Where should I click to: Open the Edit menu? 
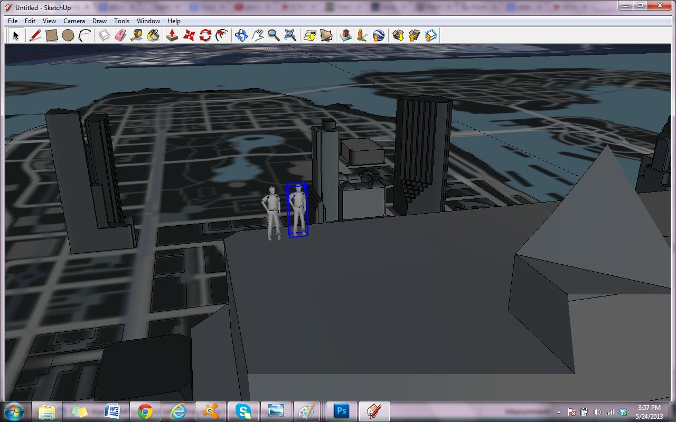30,21
